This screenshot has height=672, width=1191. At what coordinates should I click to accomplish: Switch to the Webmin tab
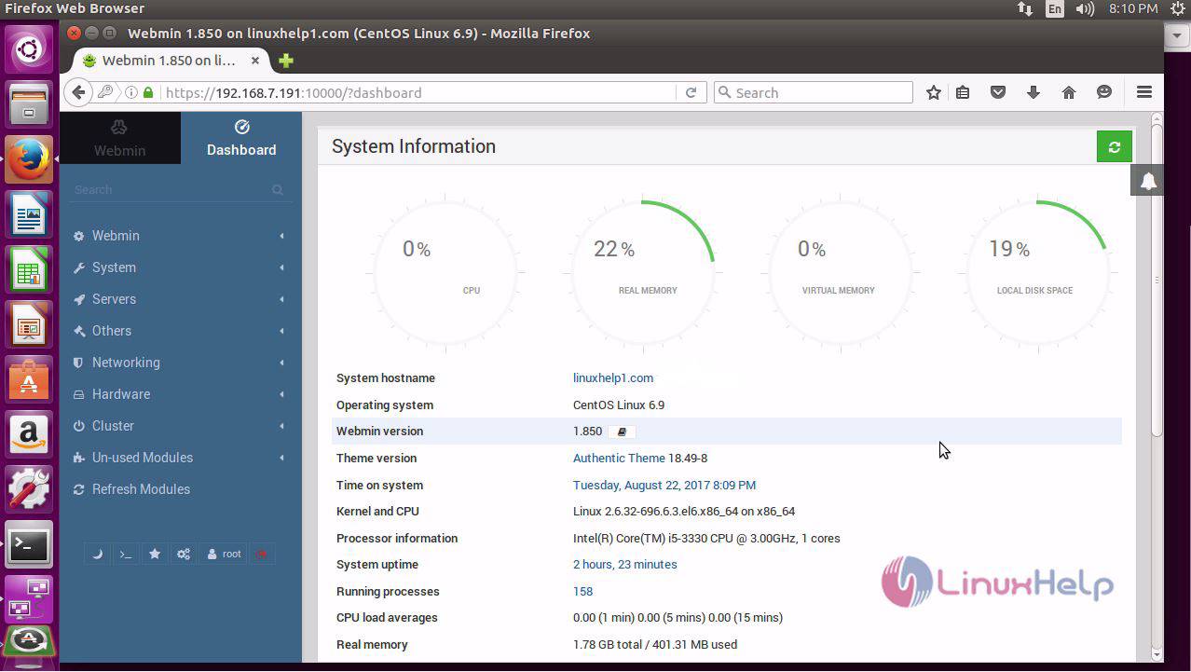(x=119, y=138)
